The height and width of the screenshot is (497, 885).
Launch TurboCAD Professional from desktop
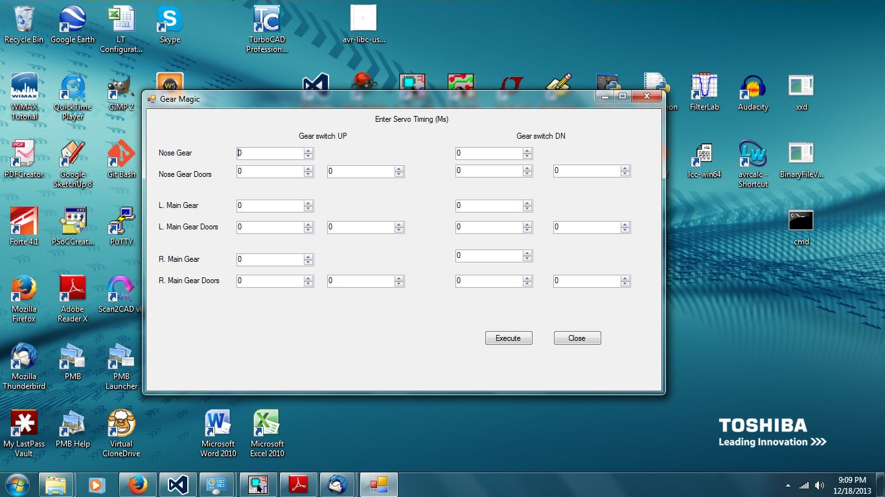pos(266,20)
